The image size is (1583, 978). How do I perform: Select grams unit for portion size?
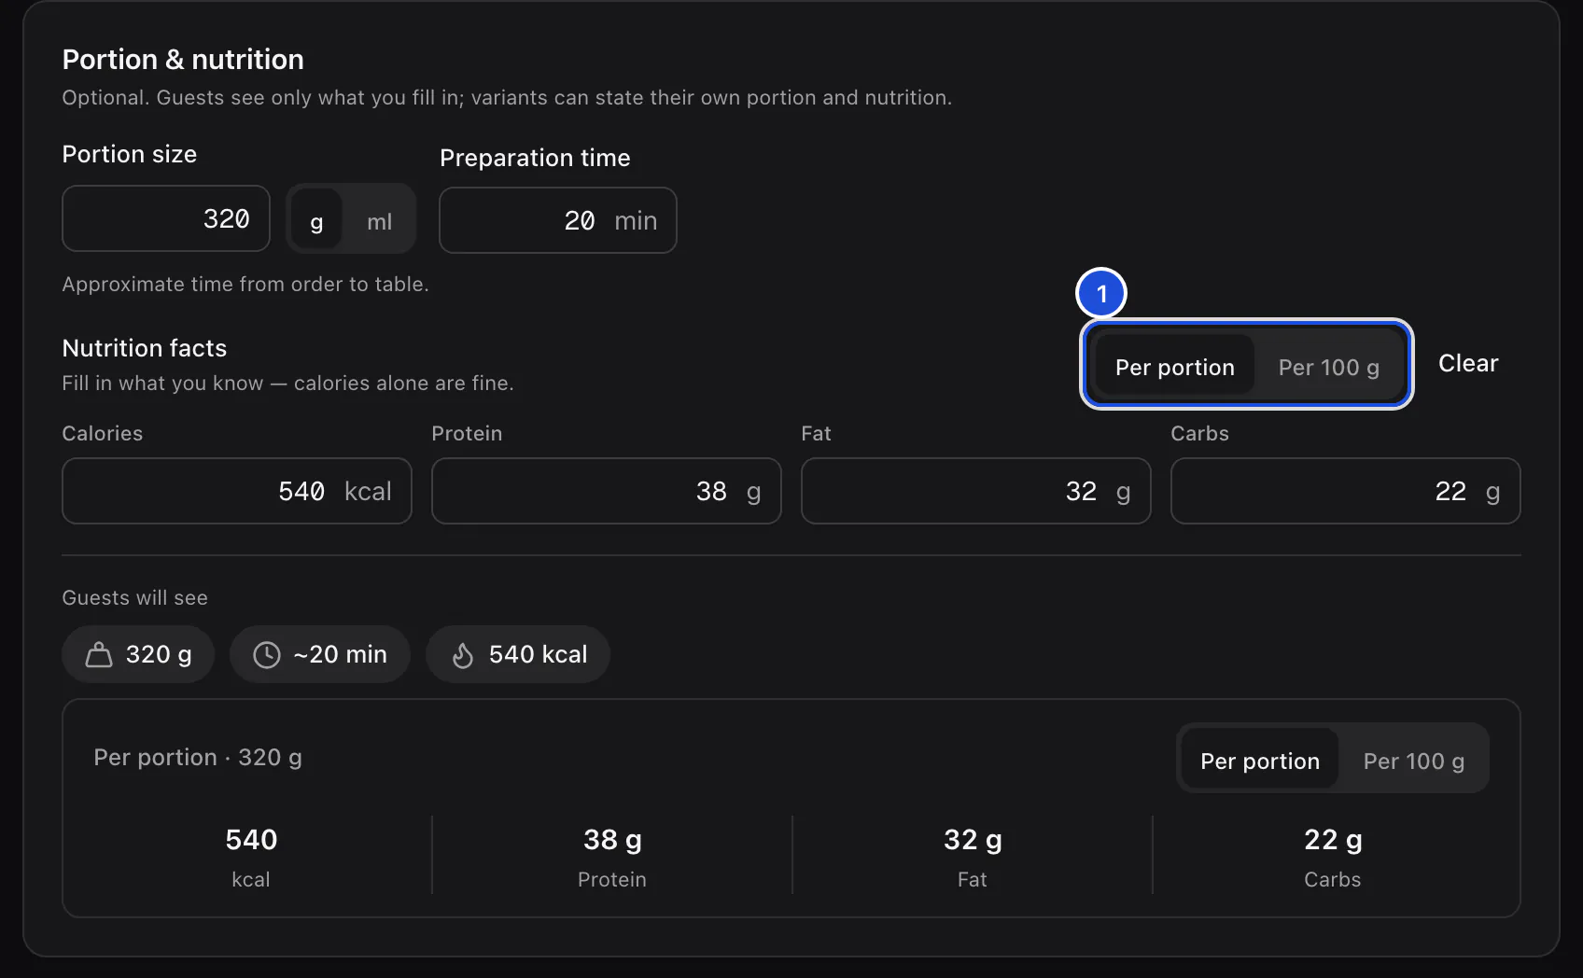tap(316, 220)
